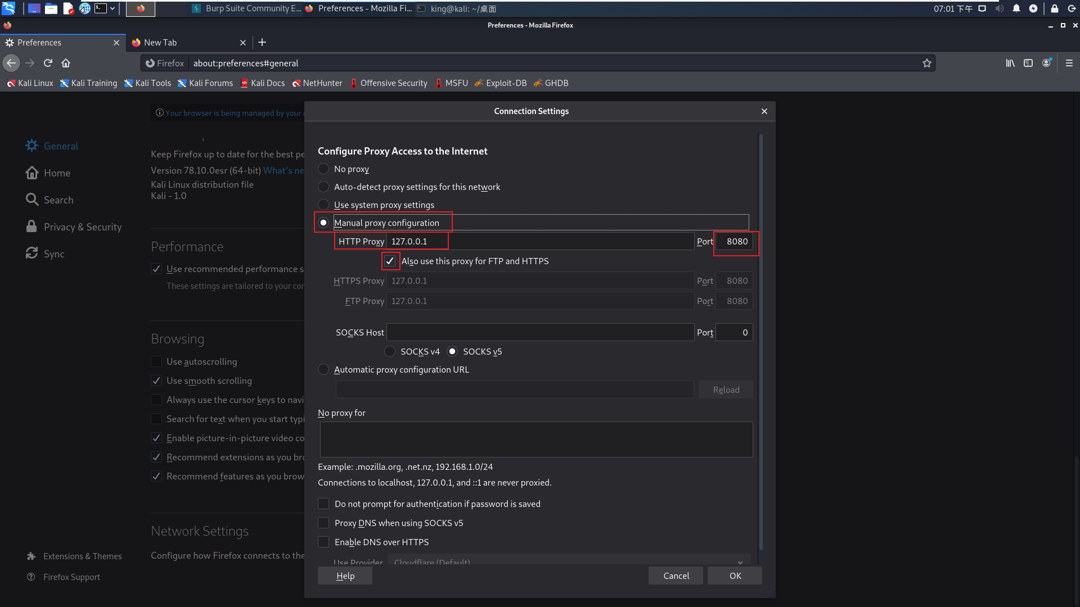
Task: Click the Firefox reload page icon
Action: click(x=48, y=63)
